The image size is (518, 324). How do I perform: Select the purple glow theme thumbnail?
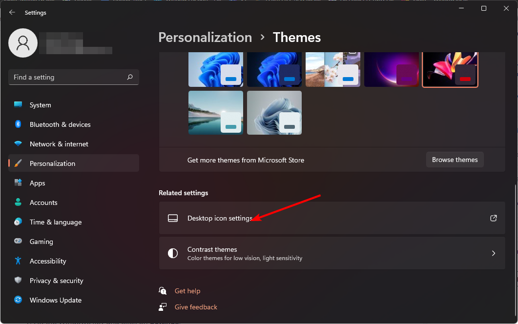pos(391,67)
